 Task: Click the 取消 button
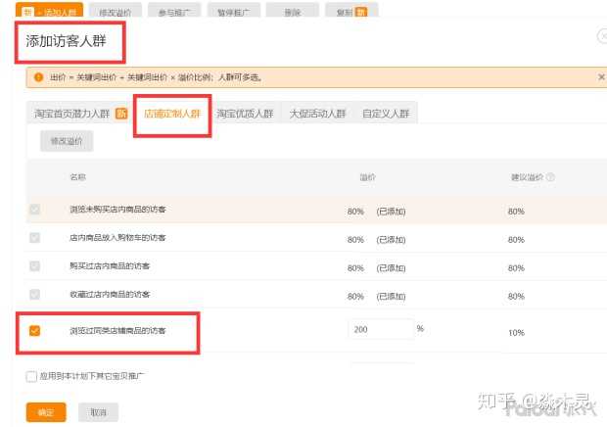[98, 412]
